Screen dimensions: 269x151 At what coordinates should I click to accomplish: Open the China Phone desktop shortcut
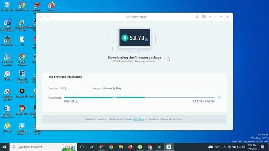(x=22, y=6)
